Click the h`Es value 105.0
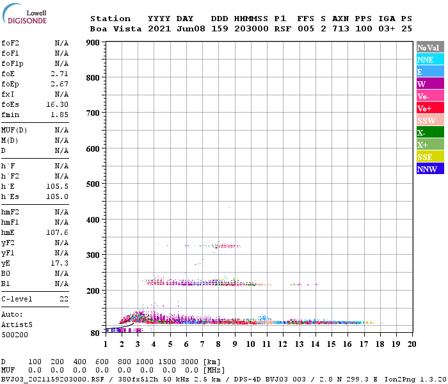Screen dimensions: 448x384 click(x=58, y=197)
